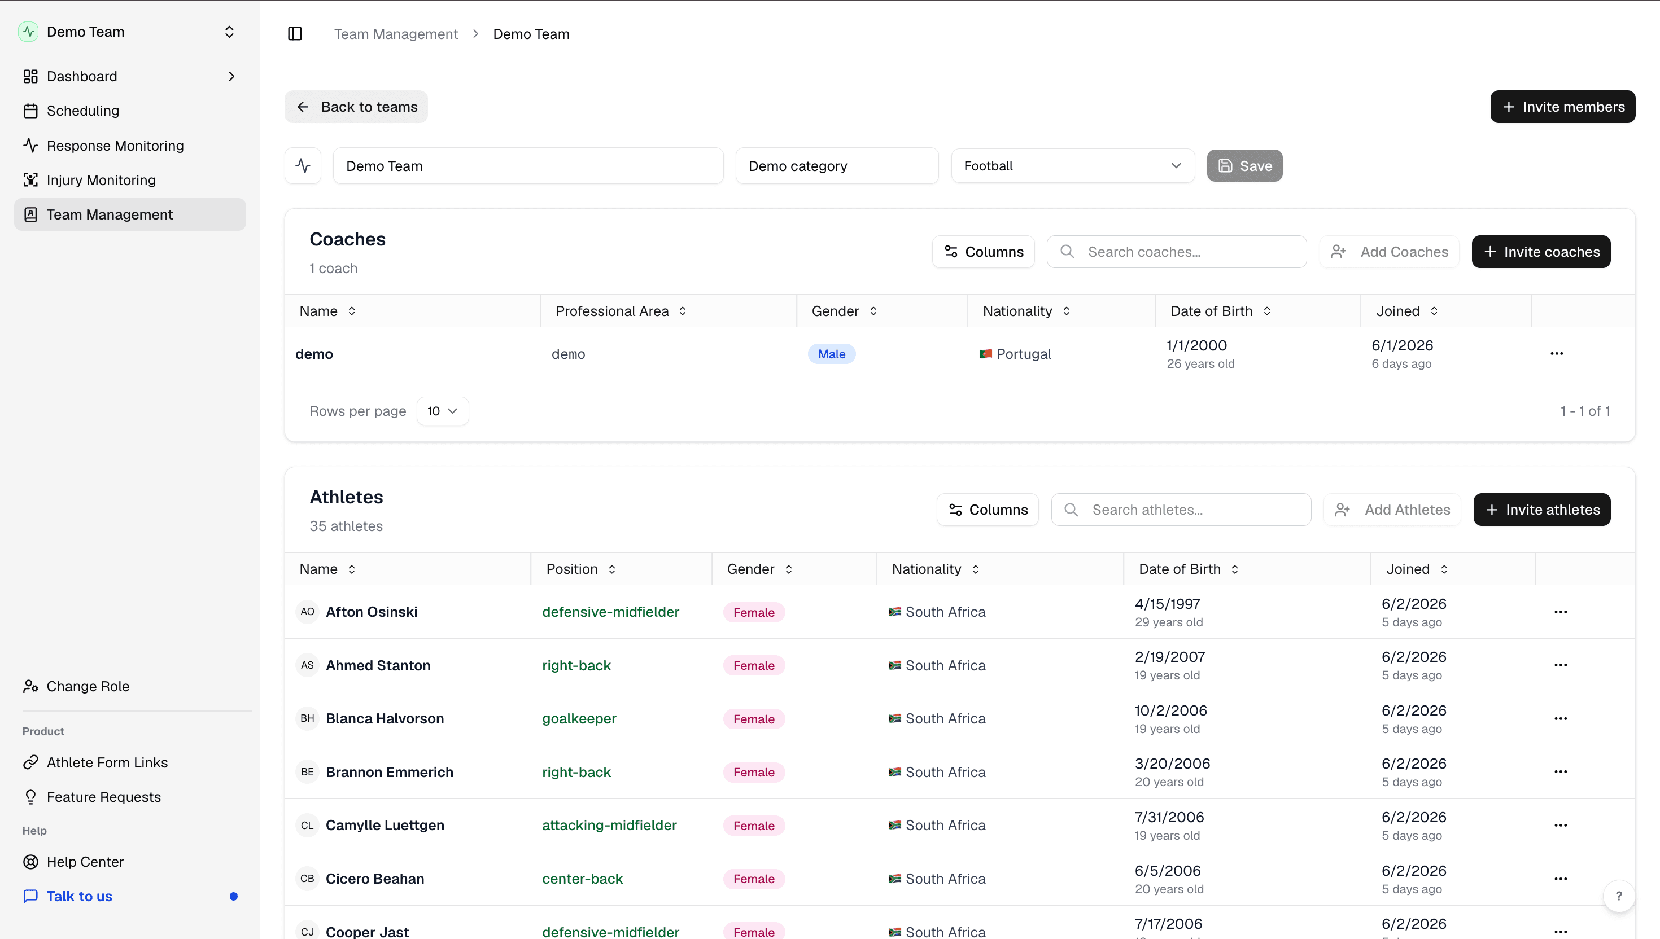Viewport: 1660px width, 939px height.
Task: Click the Invite athletes button
Action: (1542, 510)
